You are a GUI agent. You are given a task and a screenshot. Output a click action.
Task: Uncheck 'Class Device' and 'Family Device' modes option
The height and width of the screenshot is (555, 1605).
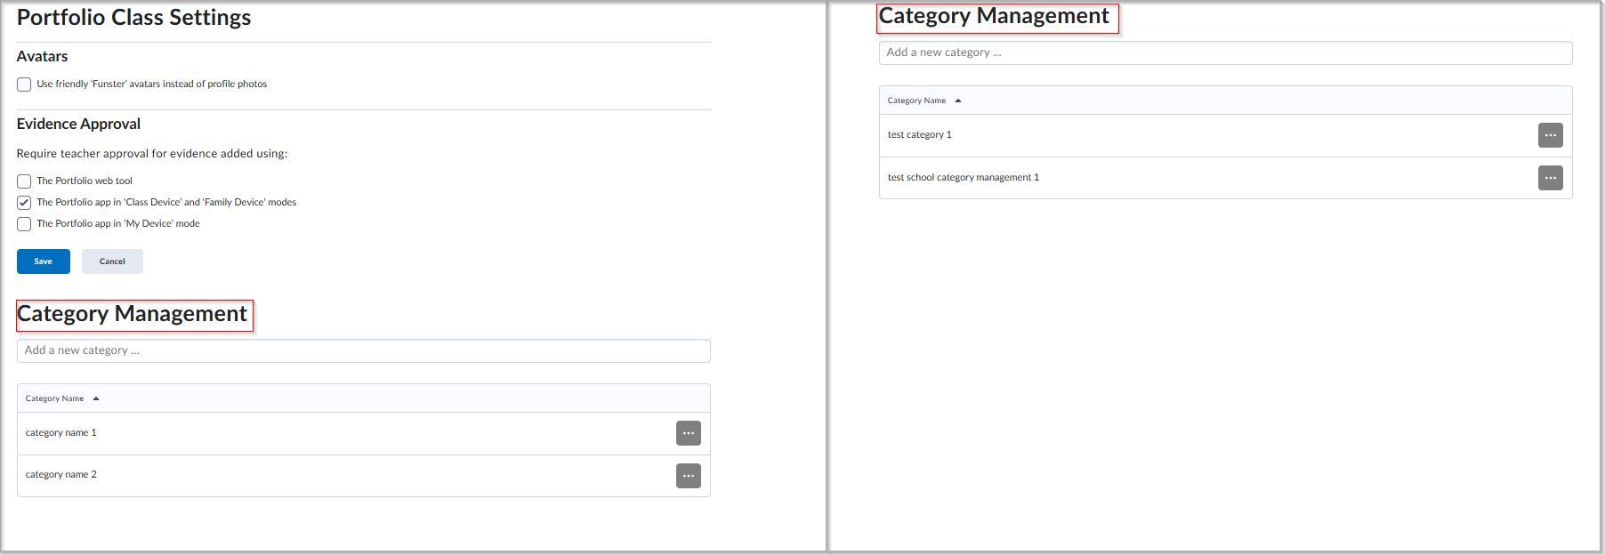click(x=24, y=203)
